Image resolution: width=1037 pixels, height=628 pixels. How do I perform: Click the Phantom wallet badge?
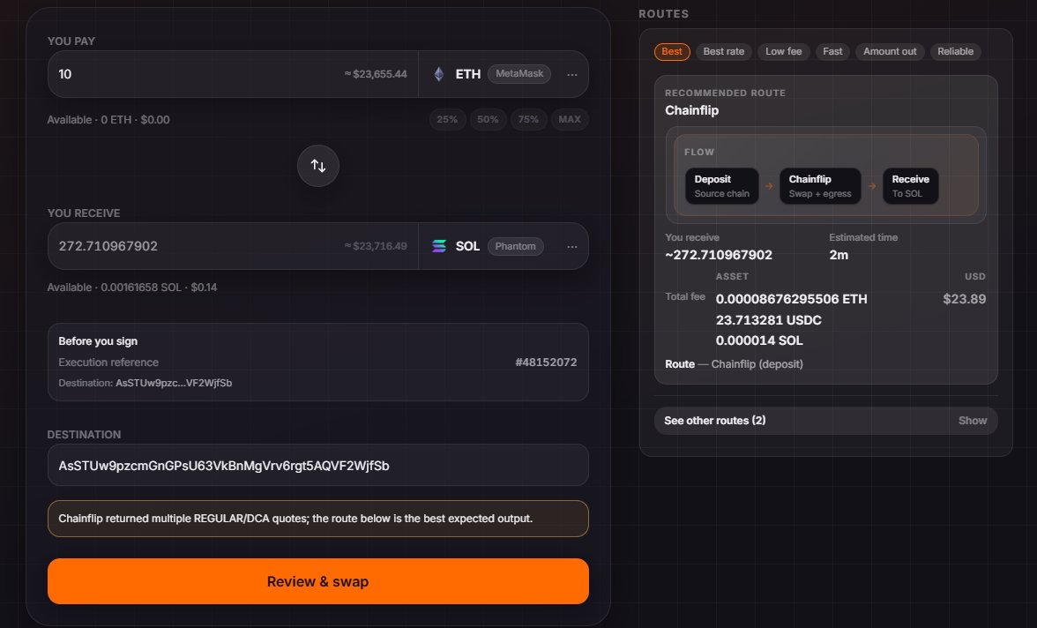click(515, 246)
